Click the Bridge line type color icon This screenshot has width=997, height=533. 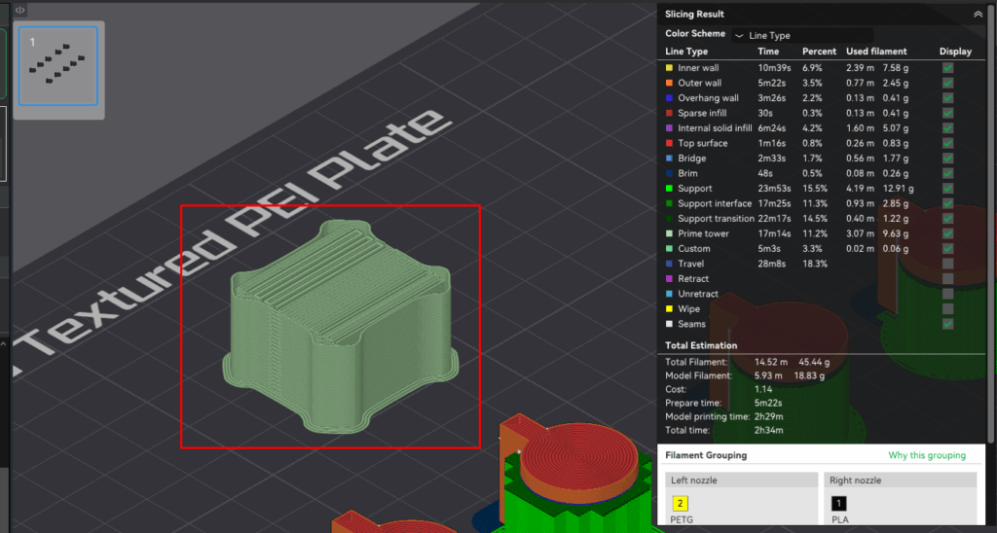(669, 159)
